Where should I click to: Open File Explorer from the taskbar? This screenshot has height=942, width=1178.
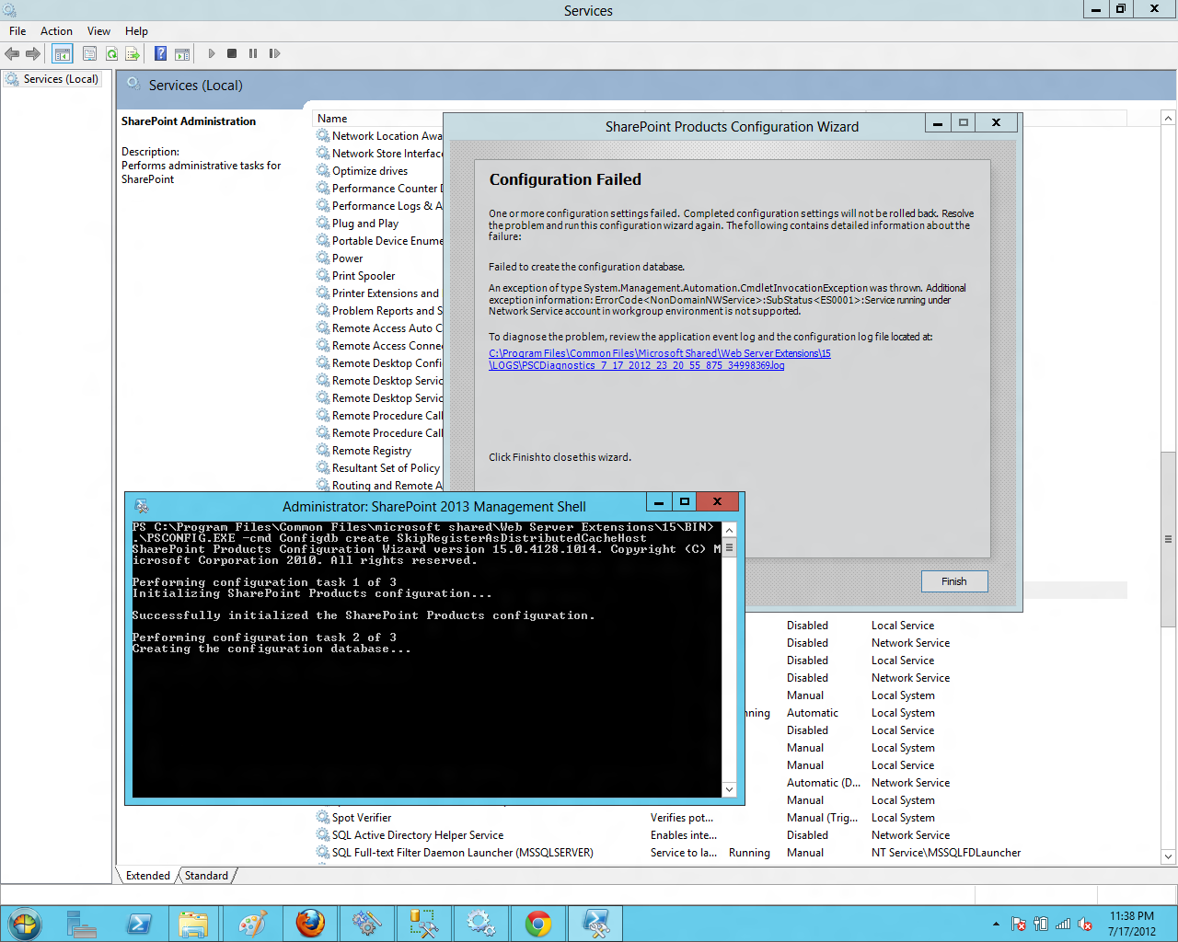coord(193,924)
